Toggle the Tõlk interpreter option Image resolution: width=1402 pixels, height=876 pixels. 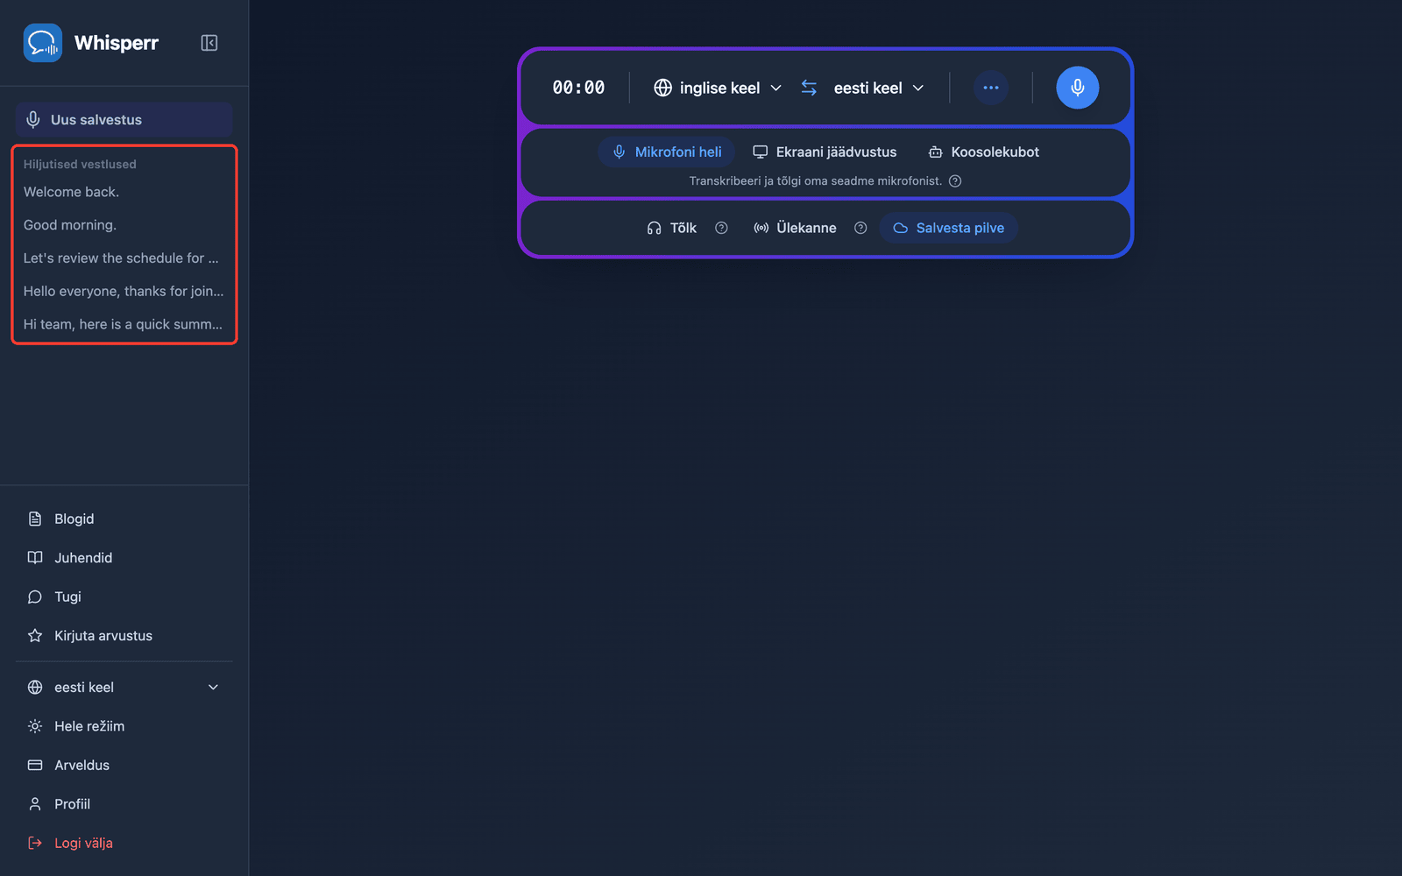pos(671,228)
